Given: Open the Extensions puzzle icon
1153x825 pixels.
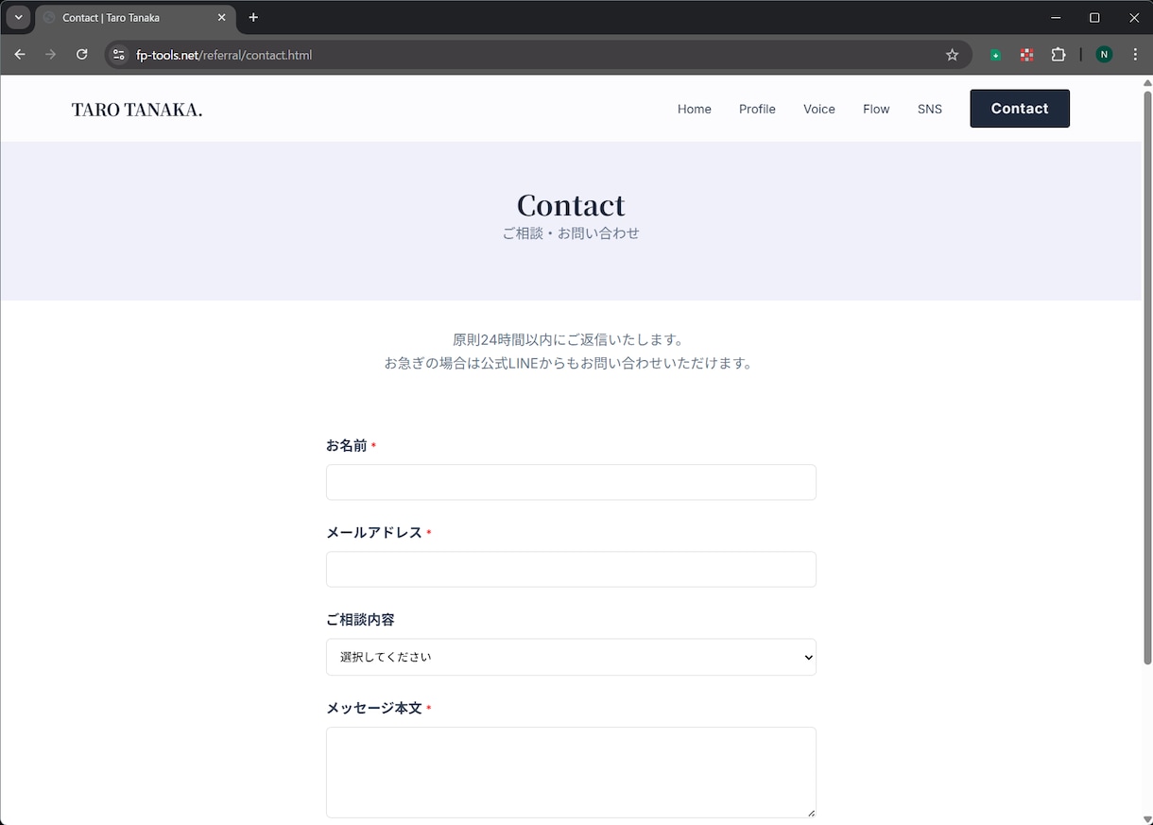Looking at the screenshot, I should [1058, 55].
